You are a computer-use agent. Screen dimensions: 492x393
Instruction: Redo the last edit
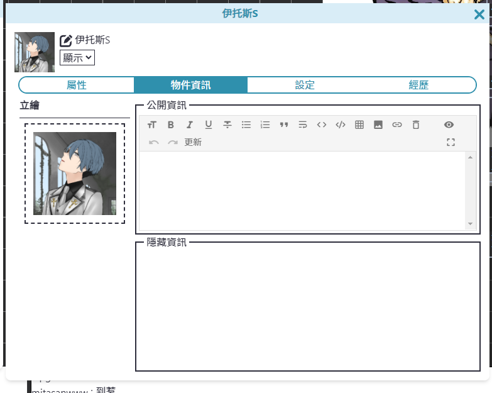click(x=173, y=143)
